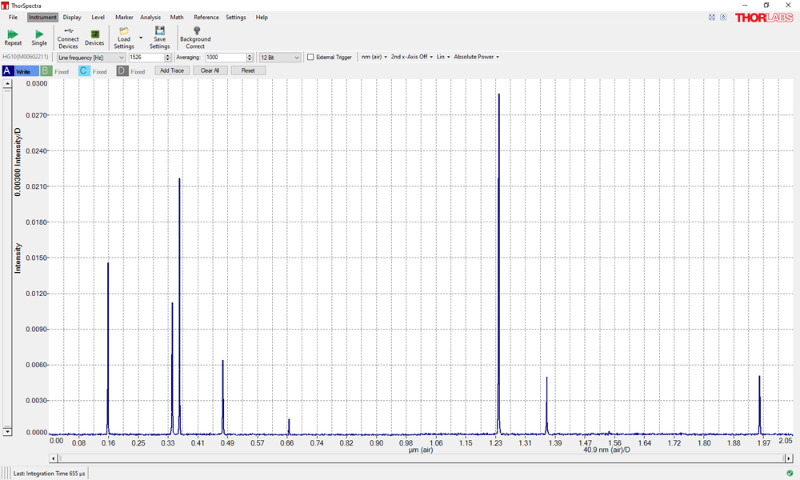The width and height of the screenshot is (800, 480).
Task: Open Connect Devices
Action: click(68, 38)
